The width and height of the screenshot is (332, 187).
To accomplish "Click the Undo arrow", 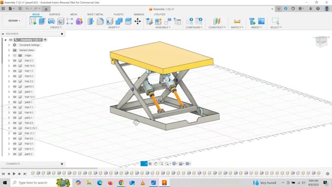I will (27, 9).
